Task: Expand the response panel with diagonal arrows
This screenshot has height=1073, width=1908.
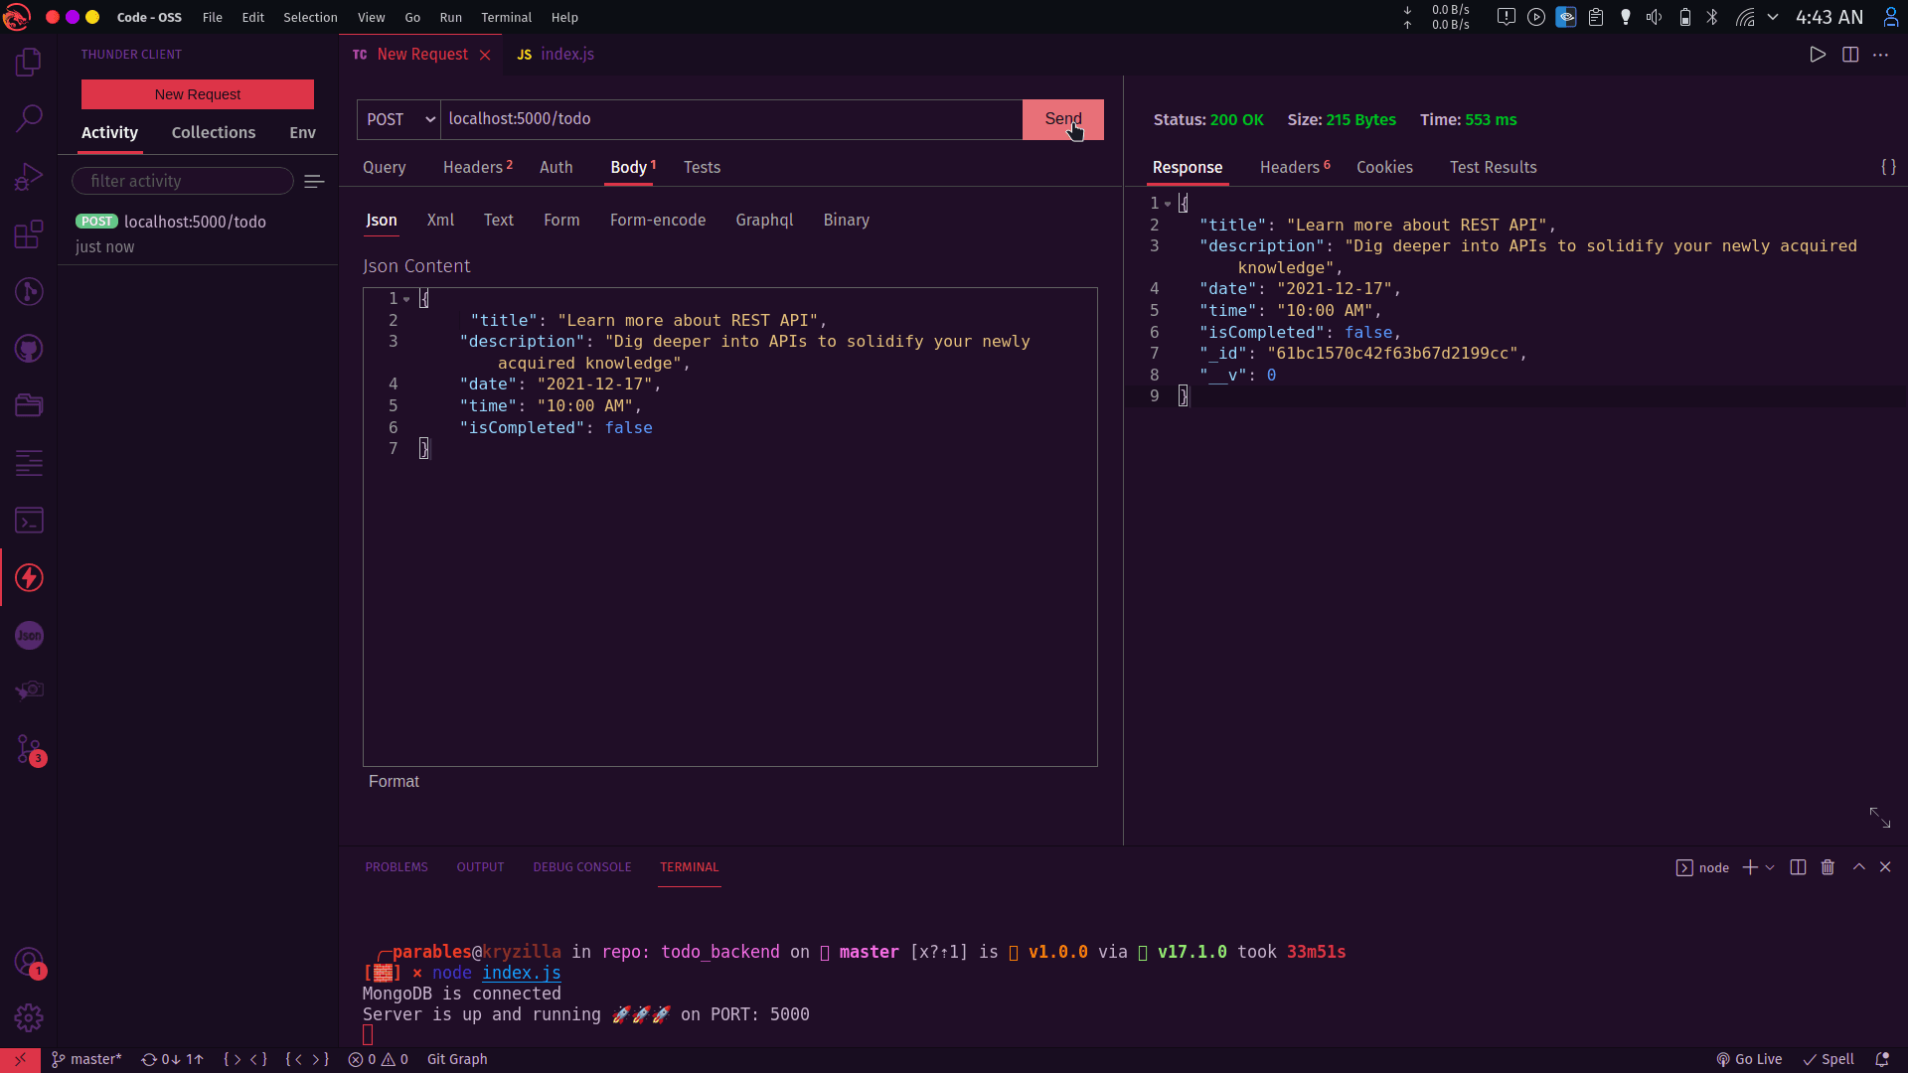Action: [x=1879, y=818]
